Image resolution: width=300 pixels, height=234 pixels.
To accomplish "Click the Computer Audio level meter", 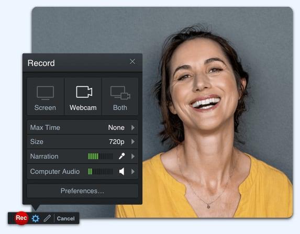I will pos(100,171).
